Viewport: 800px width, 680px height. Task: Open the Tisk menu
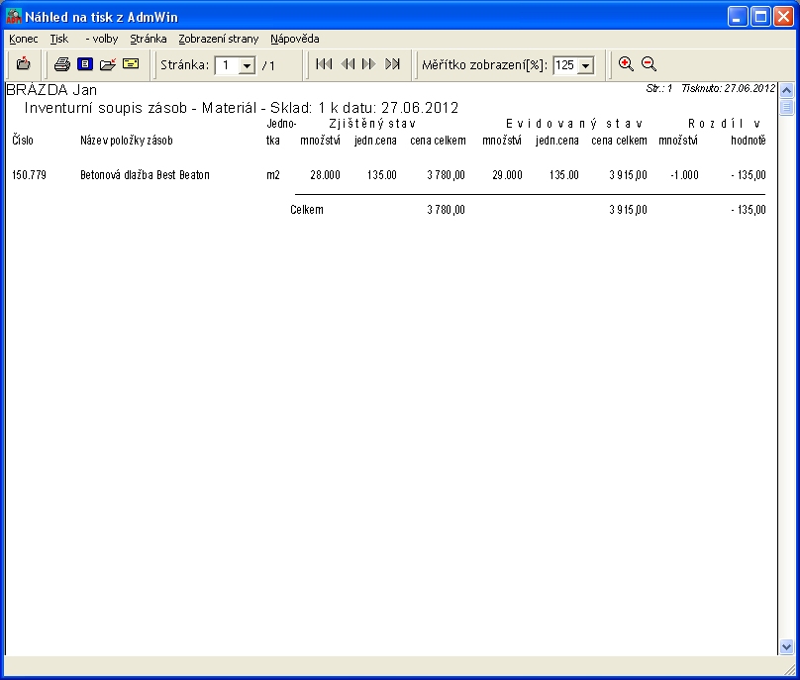59,39
